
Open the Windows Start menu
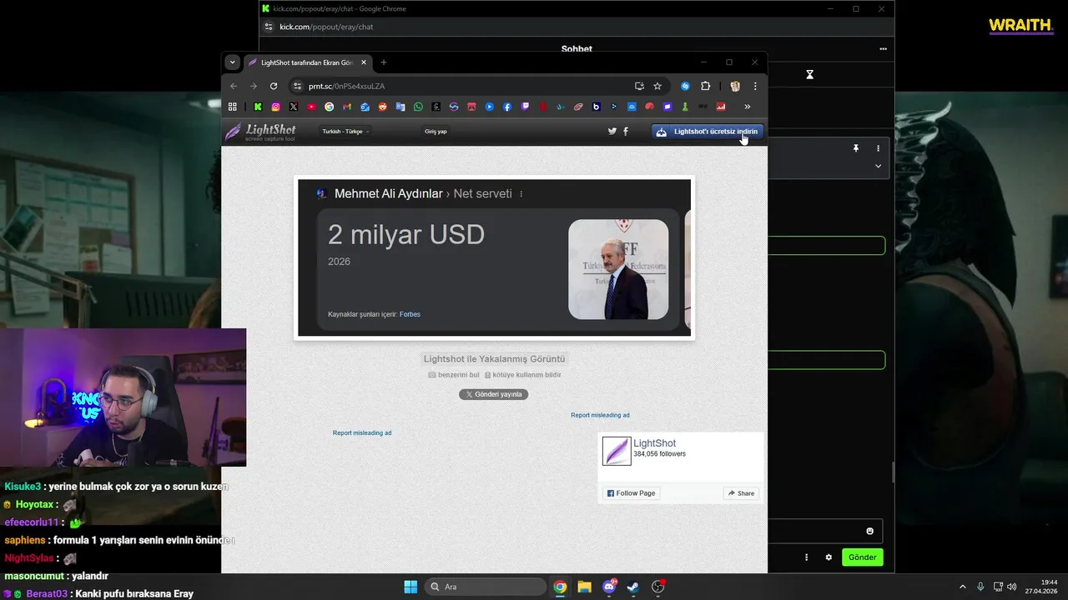pos(411,587)
